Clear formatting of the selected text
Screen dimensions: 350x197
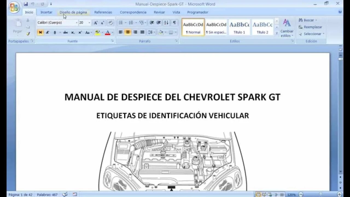[110, 23]
